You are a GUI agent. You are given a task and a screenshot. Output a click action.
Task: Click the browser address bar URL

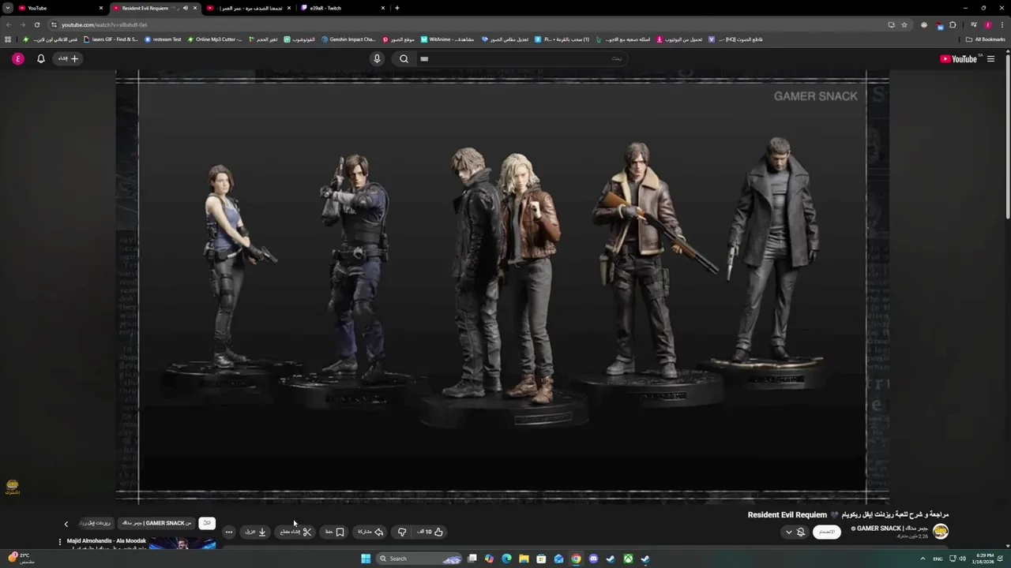click(x=104, y=24)
